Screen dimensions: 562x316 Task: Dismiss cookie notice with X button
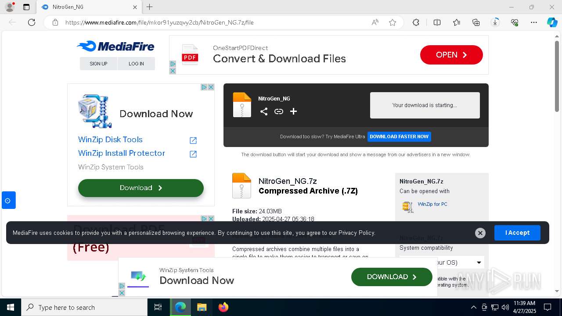tap(480, 233)
